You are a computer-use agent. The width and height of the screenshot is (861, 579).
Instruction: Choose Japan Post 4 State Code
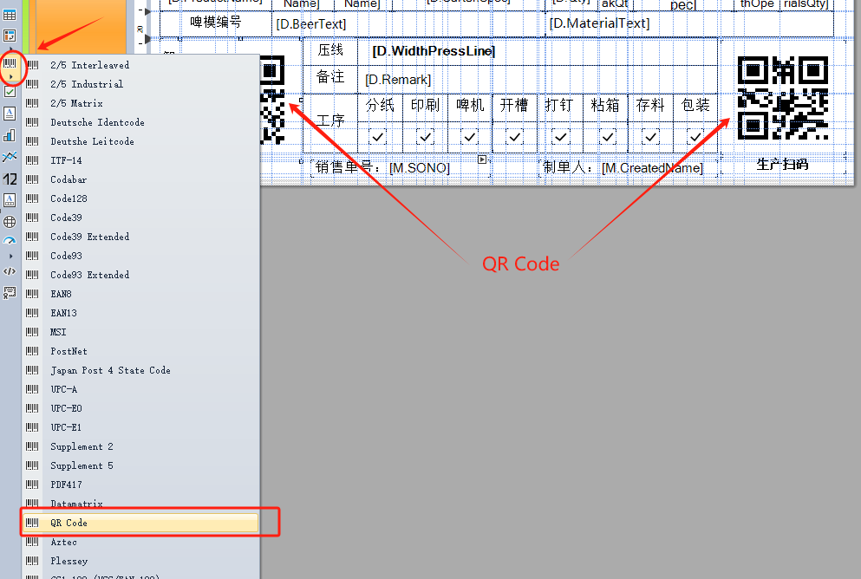pos(140,370)
